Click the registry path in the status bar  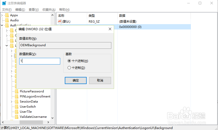(87, 128)
